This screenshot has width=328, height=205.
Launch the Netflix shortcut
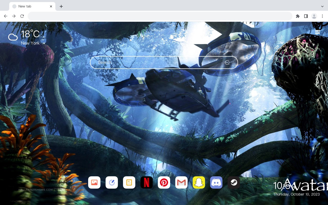[147, 182]
